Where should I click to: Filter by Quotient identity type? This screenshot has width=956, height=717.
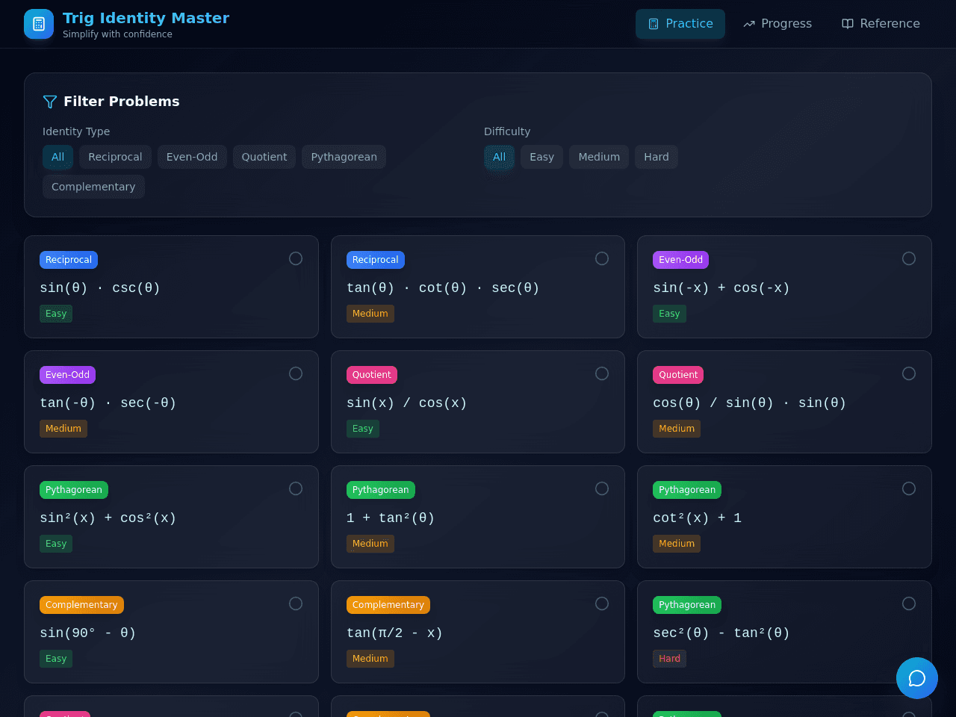tap(264, 157)
